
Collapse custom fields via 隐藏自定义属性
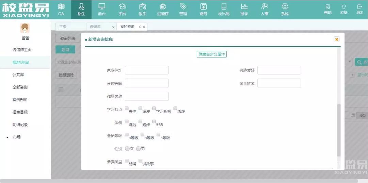coord(212,54)
